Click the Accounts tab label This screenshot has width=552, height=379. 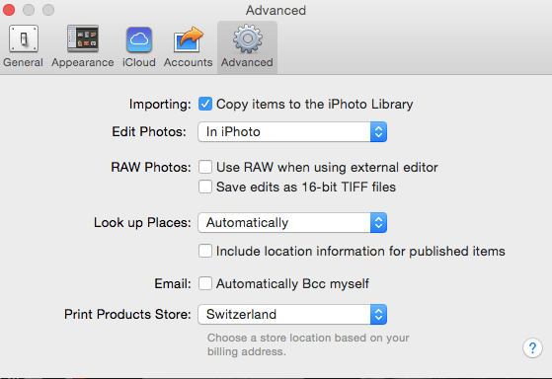(x=188, y=62)
